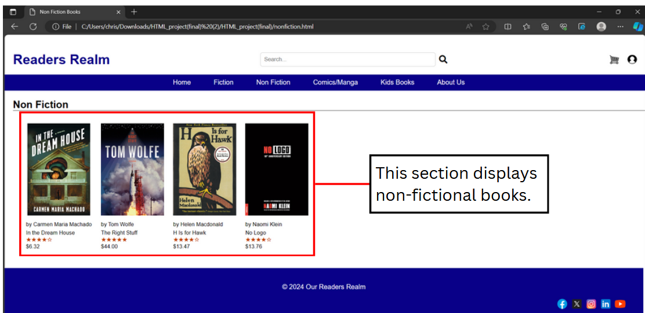645x313 pixels.
Task: Click author by Tom Wolfe
Action: pos(117,224)
